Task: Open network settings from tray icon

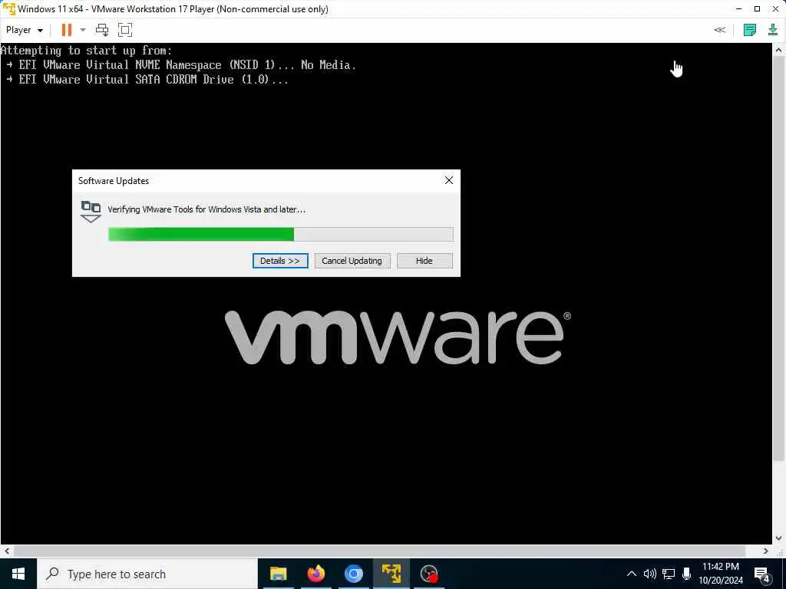Action: [x=669, y=574]
